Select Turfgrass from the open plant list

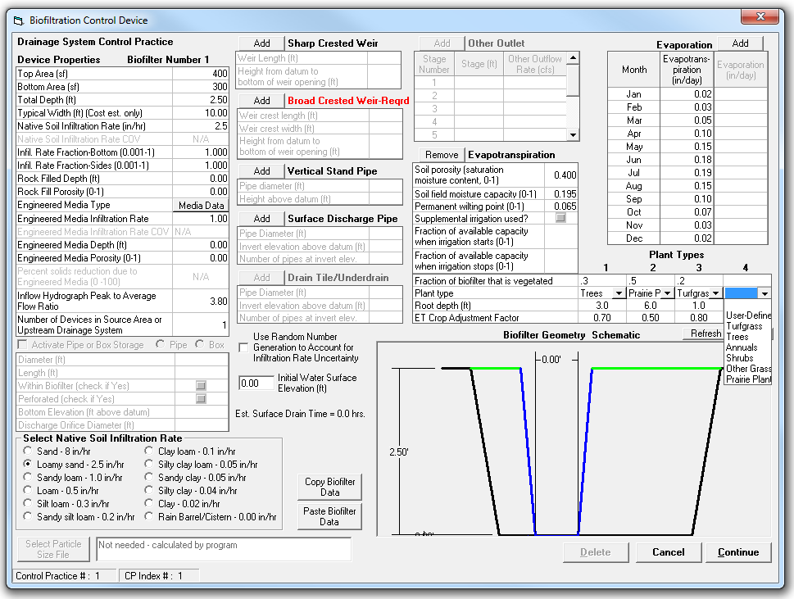[744, 326]
